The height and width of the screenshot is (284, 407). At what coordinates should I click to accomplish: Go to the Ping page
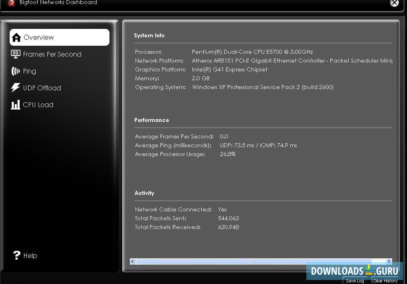click(x=30, y=71)
